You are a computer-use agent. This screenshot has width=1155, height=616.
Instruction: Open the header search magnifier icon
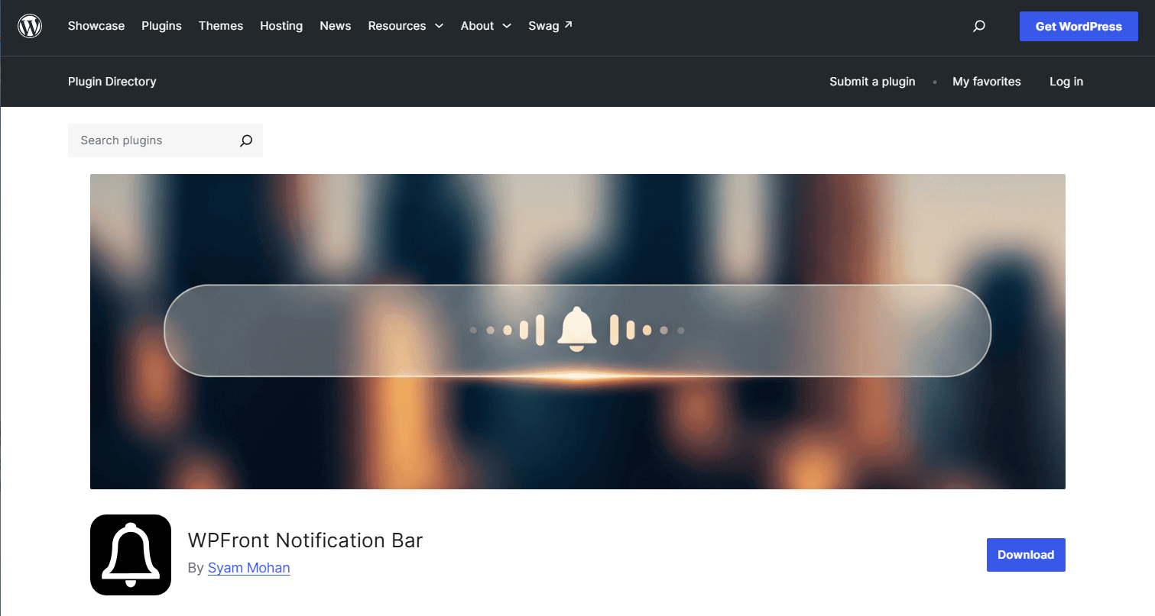(978, 26)
